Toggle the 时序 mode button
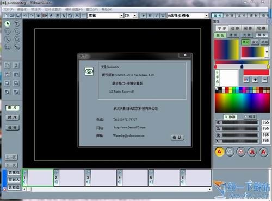 (13, 118)
